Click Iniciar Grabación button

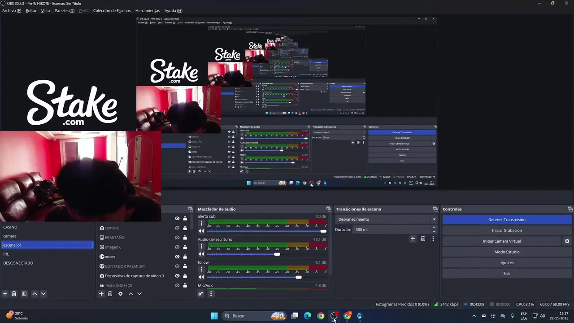pos(507,230)
